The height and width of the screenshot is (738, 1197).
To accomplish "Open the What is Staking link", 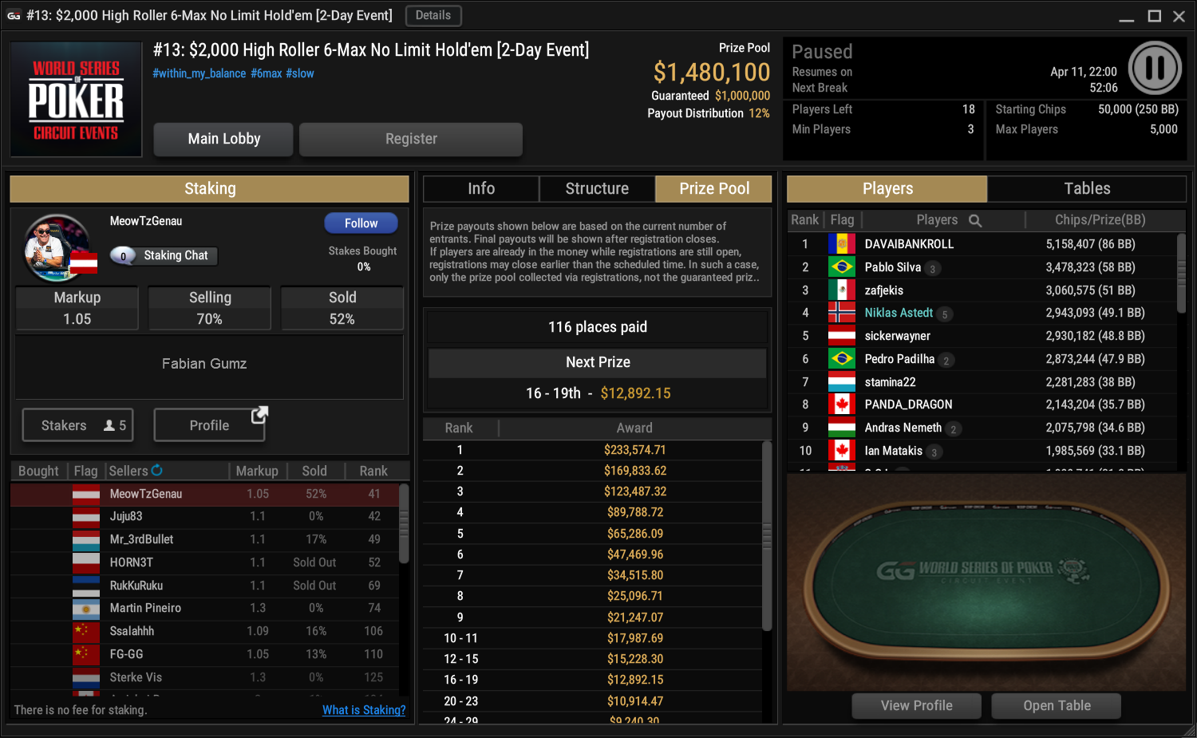I will point(364,710).
